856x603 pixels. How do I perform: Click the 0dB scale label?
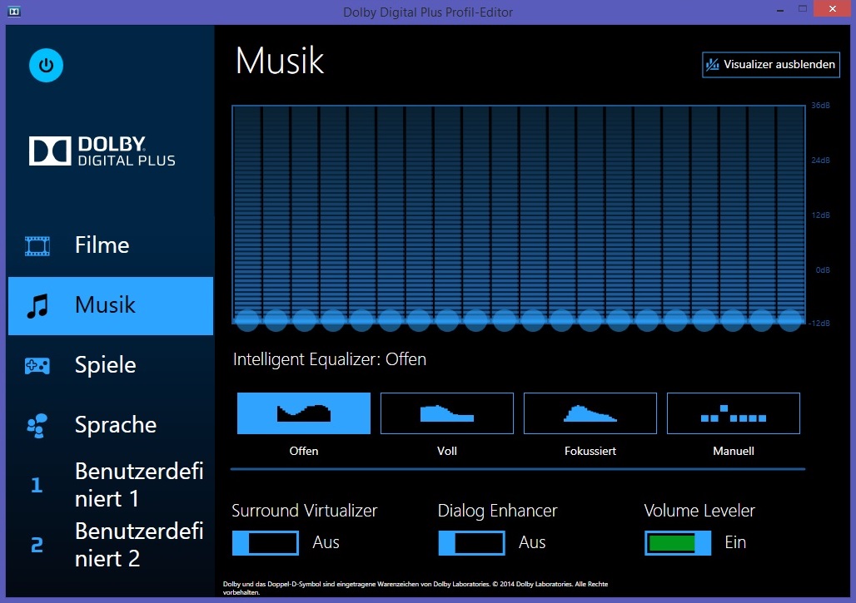click(822, 269)
